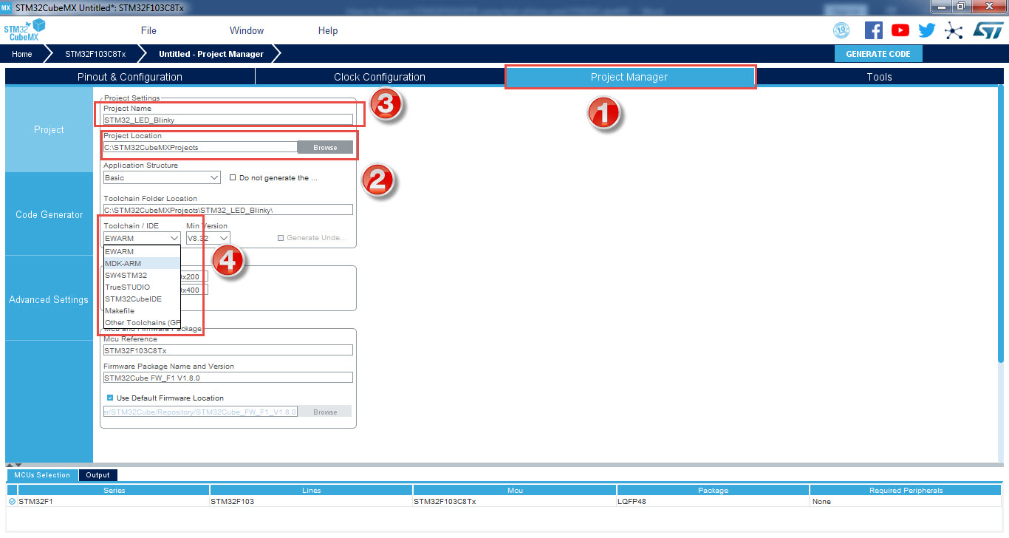
Task: Toggle Use Default Firmware Location checkbox
Action: [x=110, y=398]
